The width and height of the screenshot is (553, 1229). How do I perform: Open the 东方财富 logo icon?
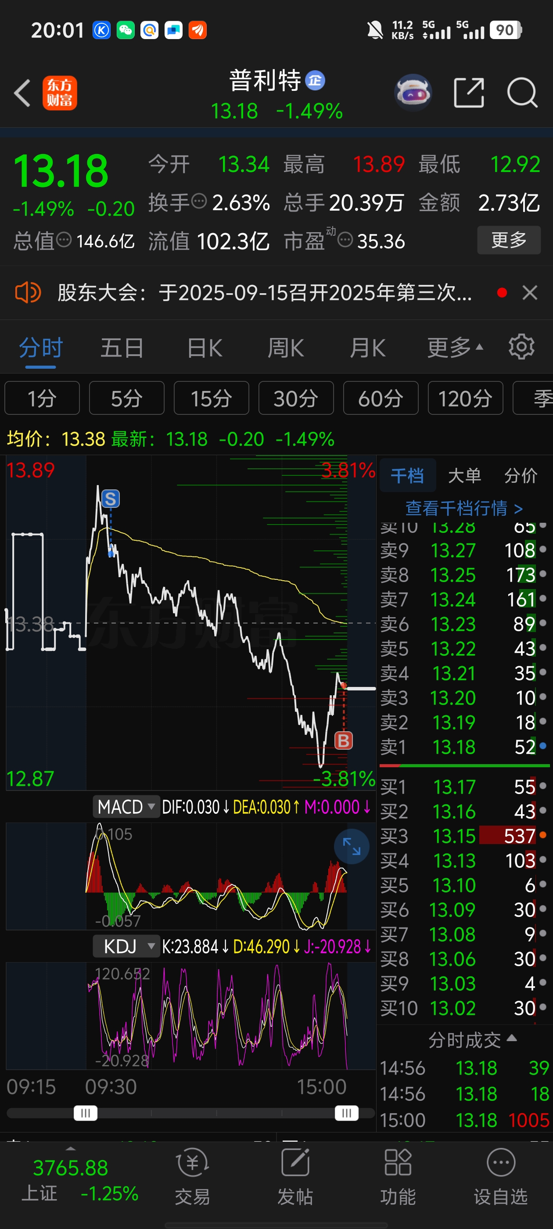[60, 93]
